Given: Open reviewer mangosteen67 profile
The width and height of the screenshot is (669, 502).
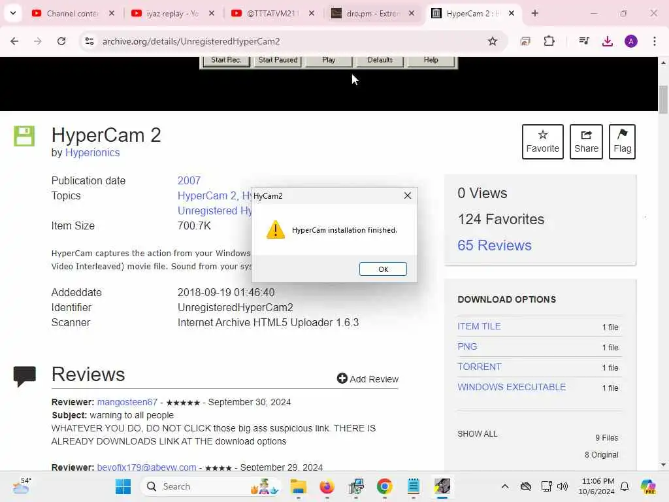Looking at the screenshot, I should (127, 402).
